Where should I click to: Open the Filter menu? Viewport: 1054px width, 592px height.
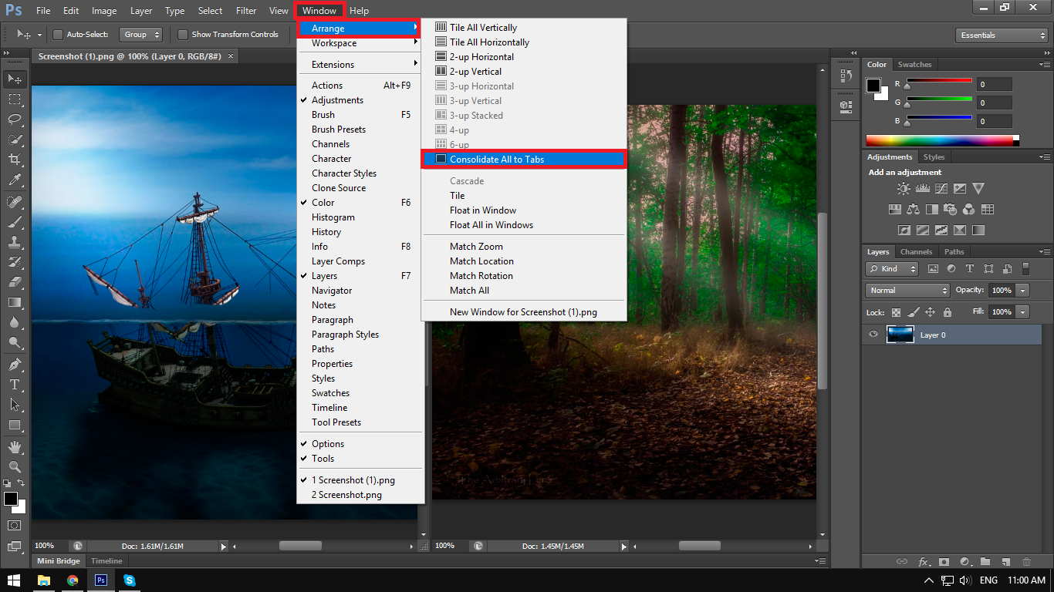(246, 11)
